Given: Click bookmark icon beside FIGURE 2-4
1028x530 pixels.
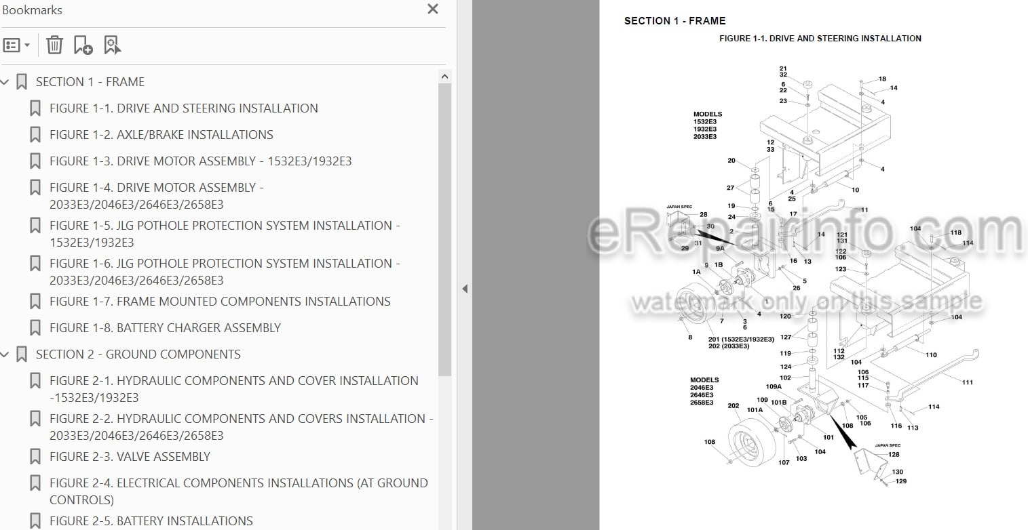Looking at the screenshot, I should coord(35,483).
